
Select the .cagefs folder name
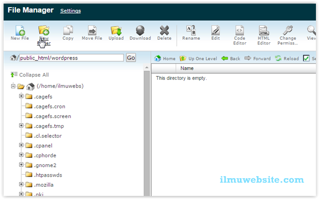coord(43,97)
